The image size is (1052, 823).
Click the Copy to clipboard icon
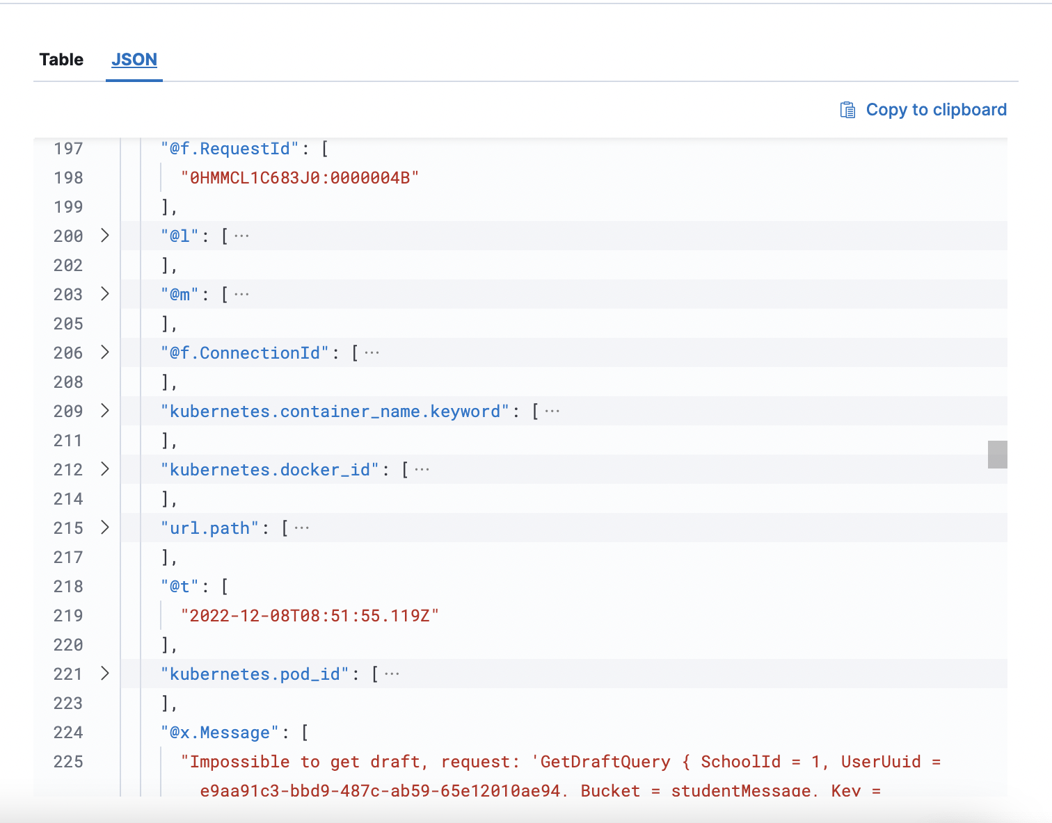847,109
